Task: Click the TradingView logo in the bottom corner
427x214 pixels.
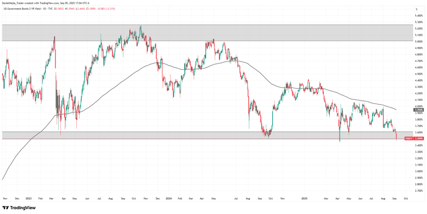Action: click(x=17, y=208)
